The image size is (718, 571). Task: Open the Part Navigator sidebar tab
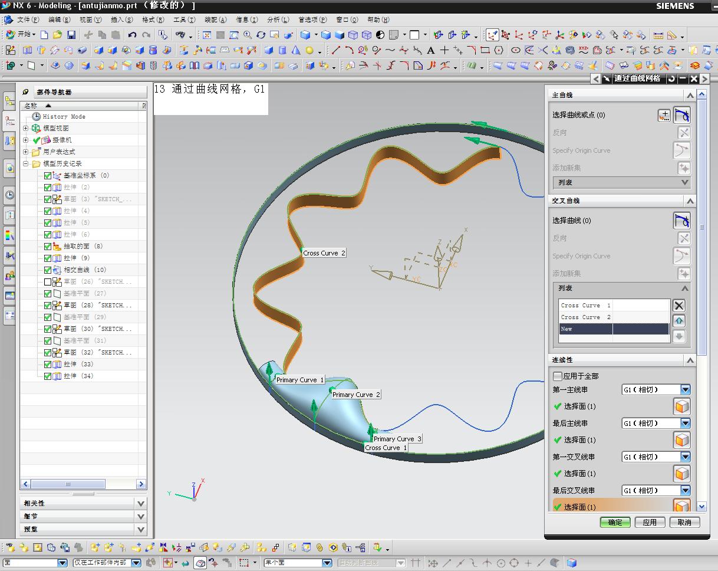(9, 122)
